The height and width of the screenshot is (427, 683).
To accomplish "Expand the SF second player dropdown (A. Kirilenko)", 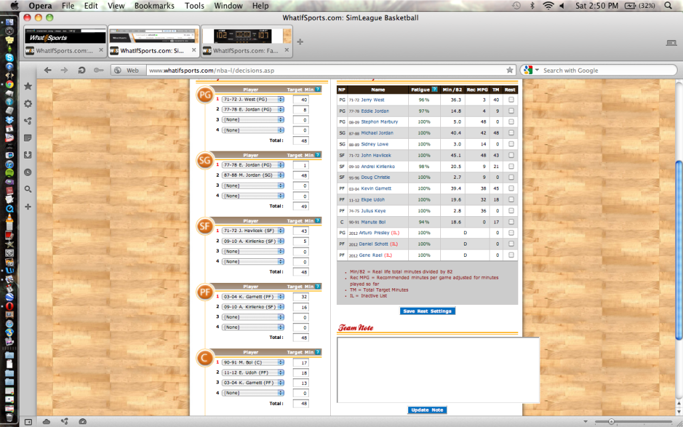I will [x=253, y=241].
